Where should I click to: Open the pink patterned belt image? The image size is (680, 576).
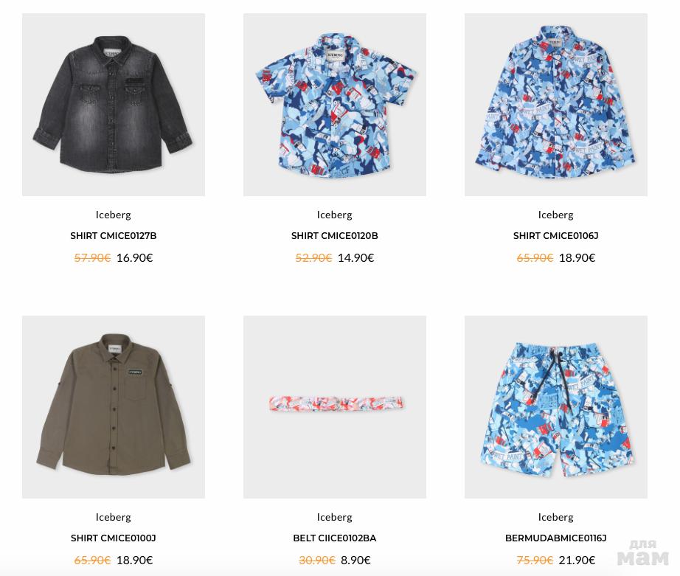tap(334, 407)
